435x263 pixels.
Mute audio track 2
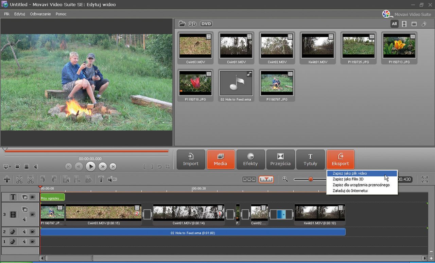(24, 232)
